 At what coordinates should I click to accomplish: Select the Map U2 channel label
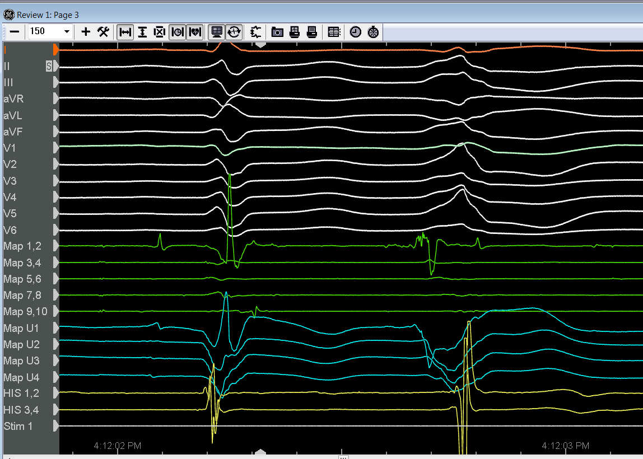(21, 345)
